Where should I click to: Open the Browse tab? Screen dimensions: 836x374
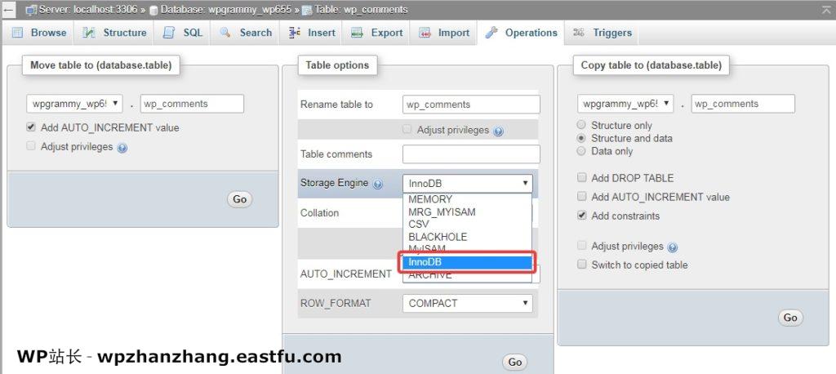39,33
